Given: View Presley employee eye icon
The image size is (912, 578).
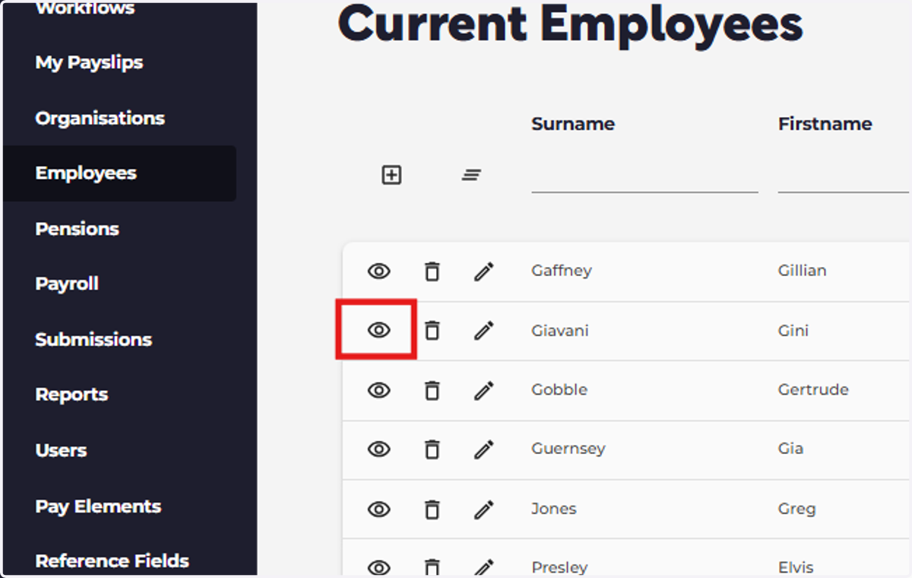Looking at the screenshot, I should click(378, 567).
